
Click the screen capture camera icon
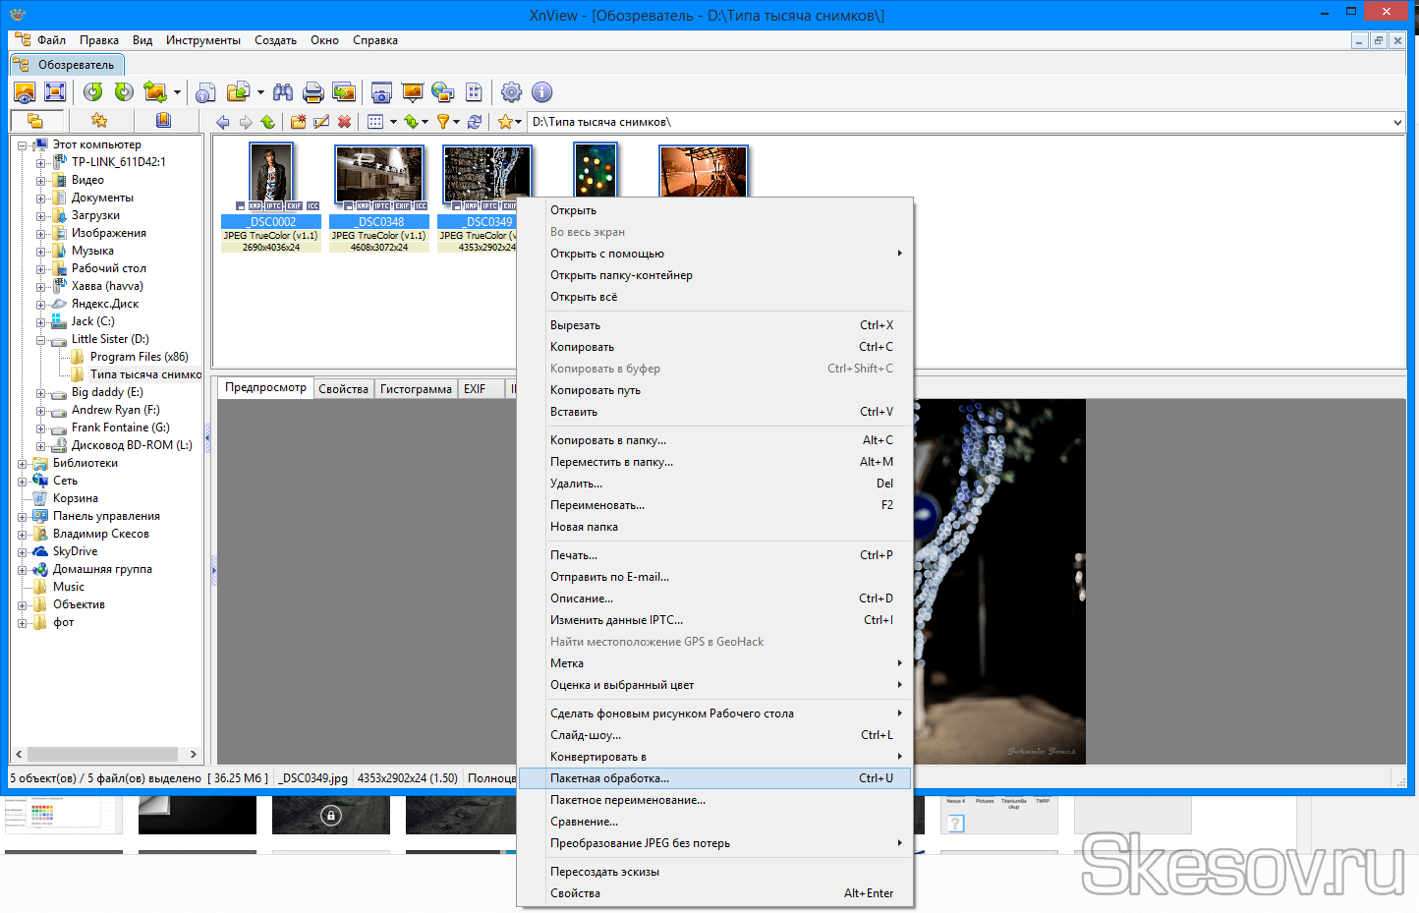[381, 92]
